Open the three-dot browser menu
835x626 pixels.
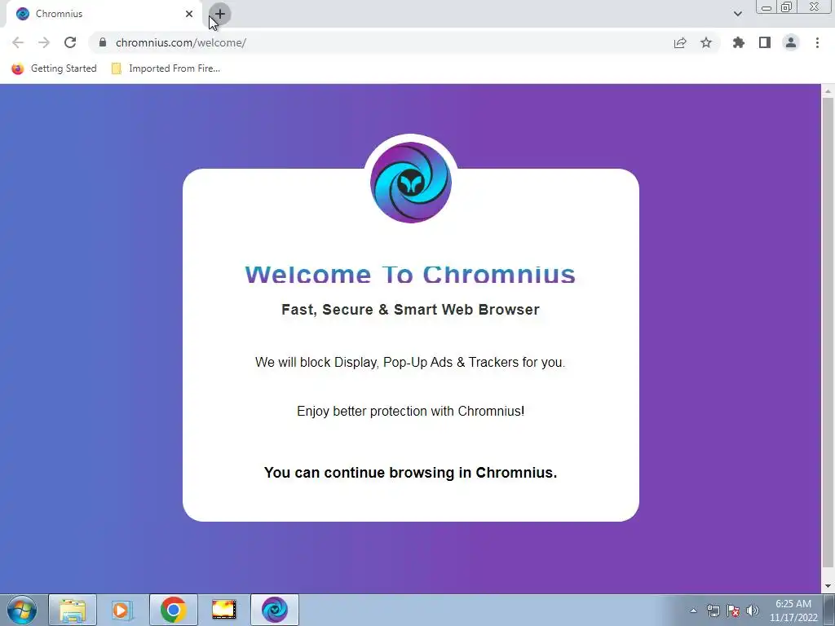pos(817,42)
